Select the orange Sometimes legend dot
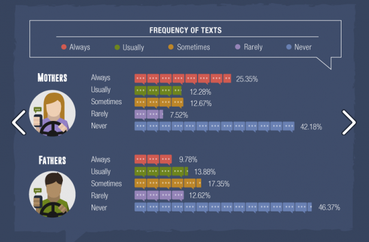The height and width of the screenshot is (242, 369). click(x=171, y=47)
